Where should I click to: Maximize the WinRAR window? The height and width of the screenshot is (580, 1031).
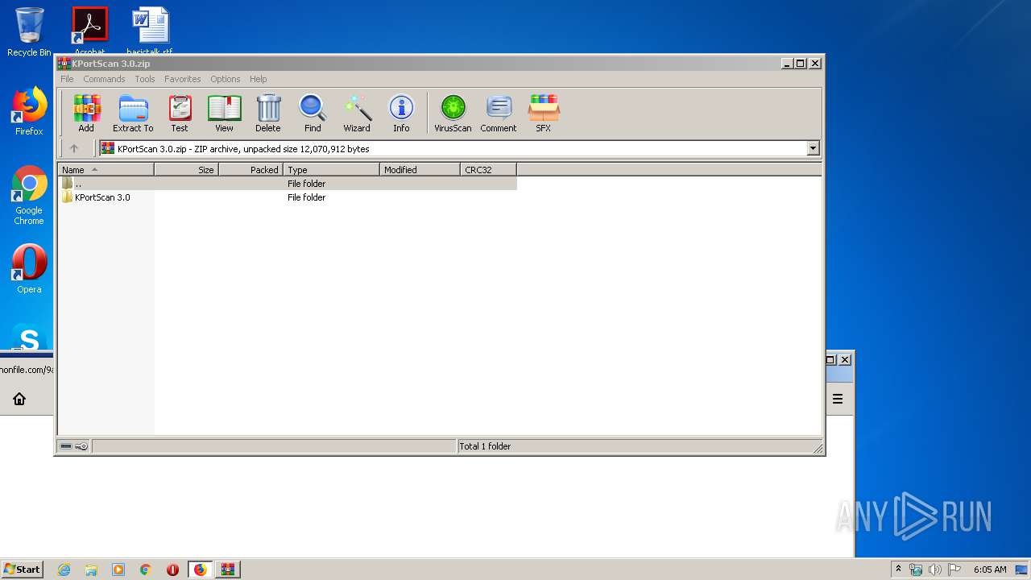coord(800,63)
